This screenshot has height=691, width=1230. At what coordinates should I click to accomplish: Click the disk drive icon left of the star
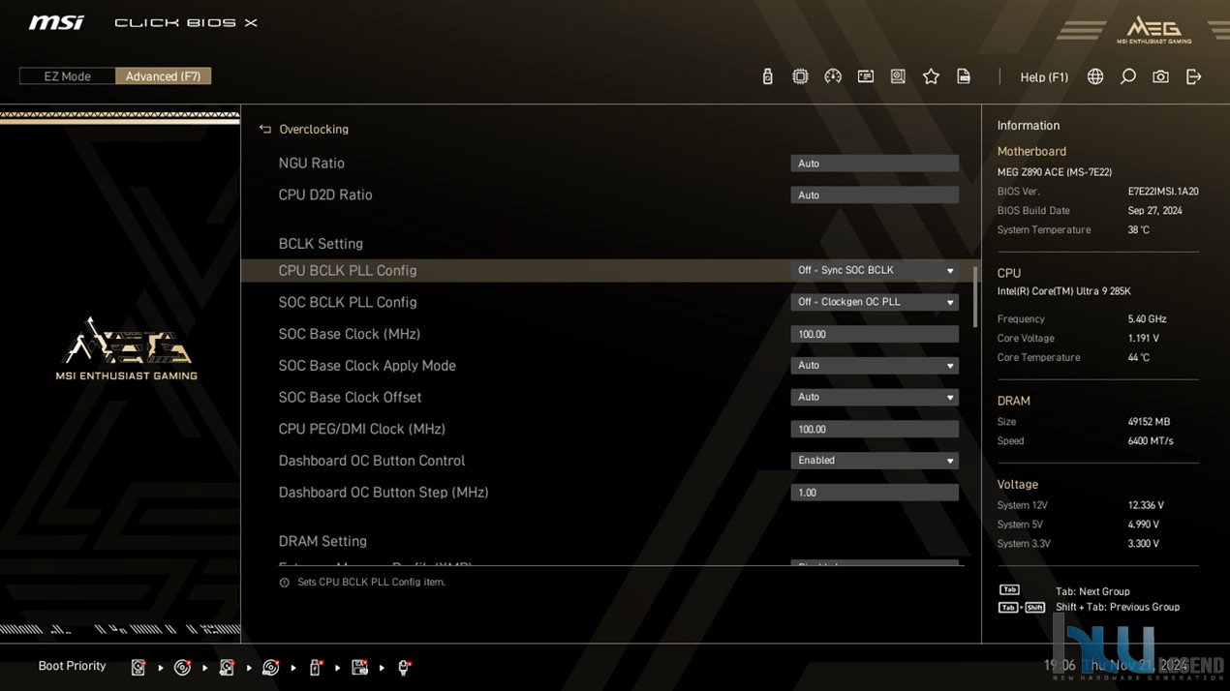tap(899, 76)
